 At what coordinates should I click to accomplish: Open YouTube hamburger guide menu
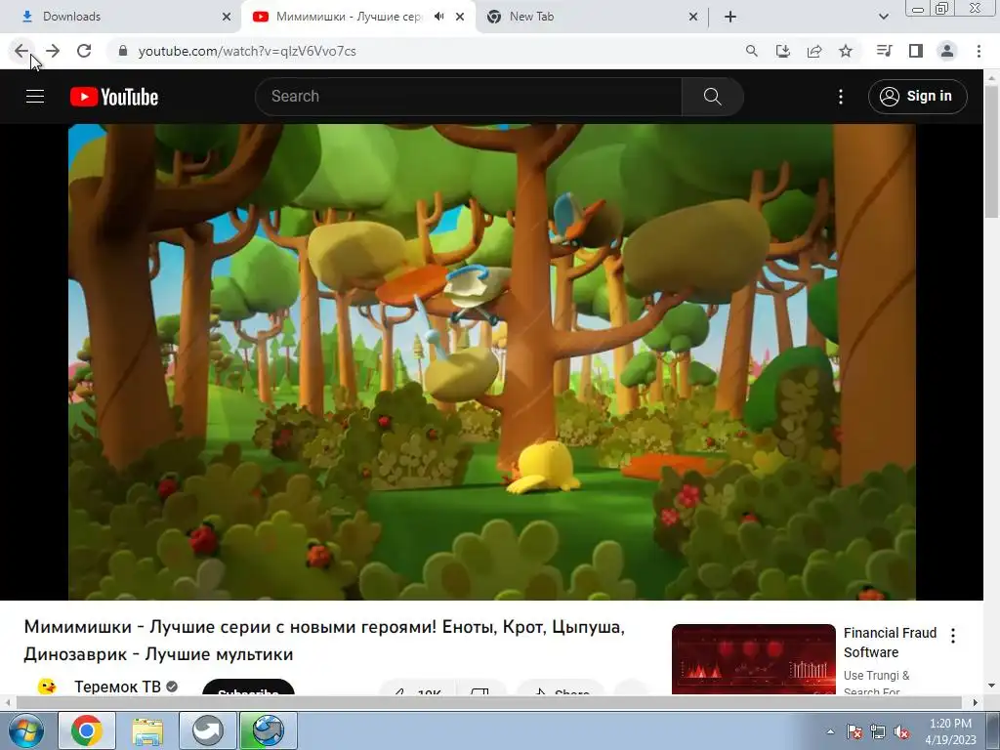tap(35, 97)
